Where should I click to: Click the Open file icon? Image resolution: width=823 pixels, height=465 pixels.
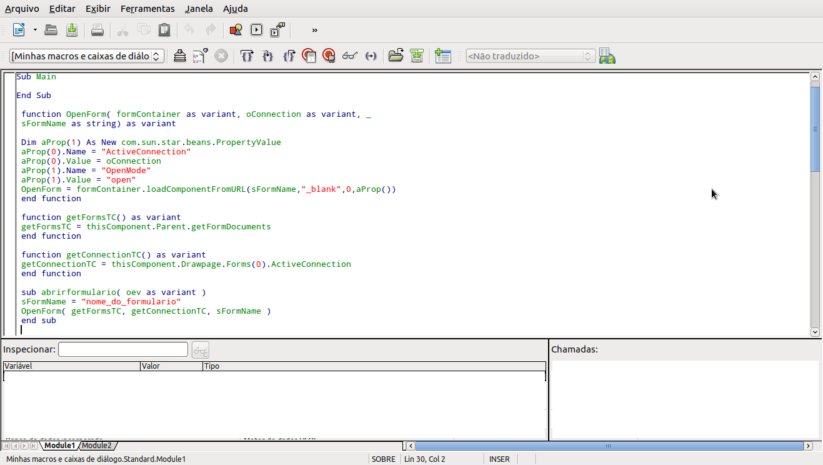click(x=51, y=29)
